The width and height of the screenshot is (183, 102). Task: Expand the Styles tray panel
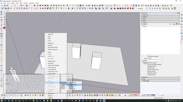point(160,18)
